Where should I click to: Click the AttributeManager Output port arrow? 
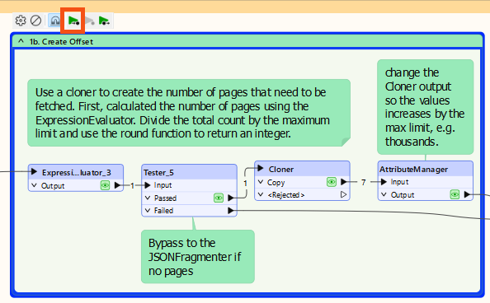467,194
